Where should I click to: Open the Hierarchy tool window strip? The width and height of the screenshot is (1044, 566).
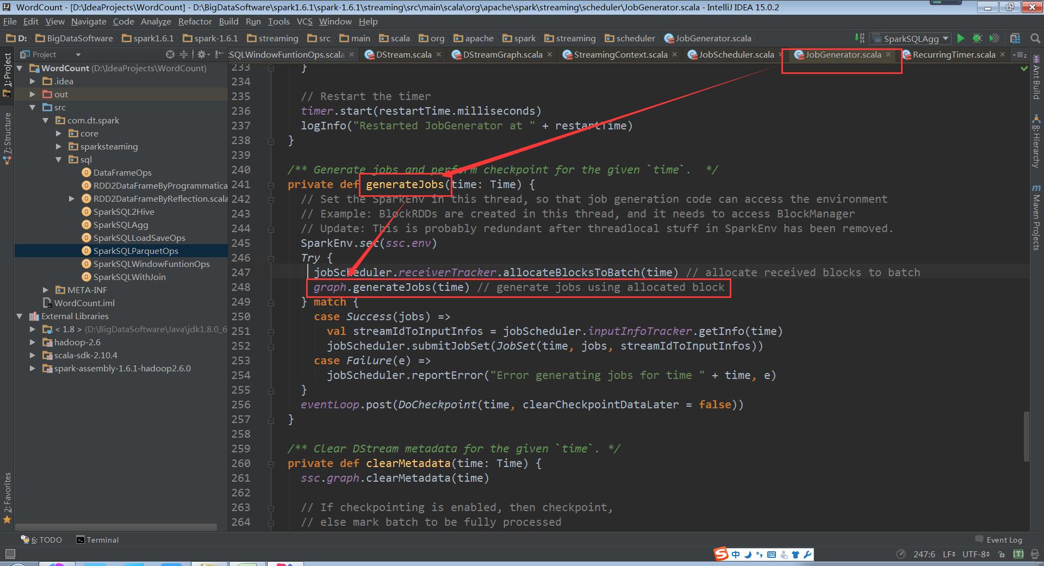coord(1036,141)
